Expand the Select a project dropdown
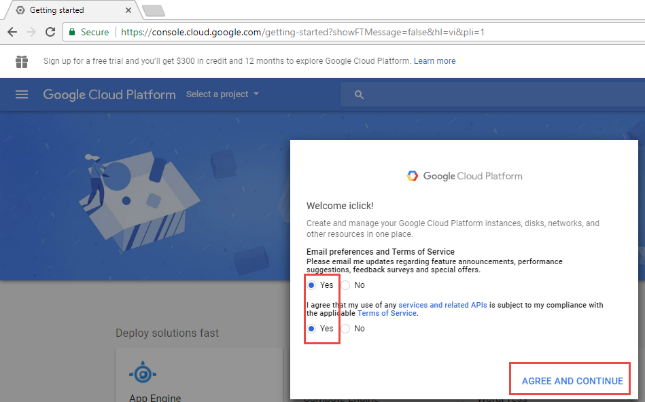 click(222, 94)
